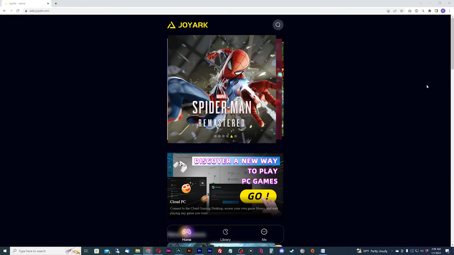Open Steam from taskbar

tap(292, 251)
